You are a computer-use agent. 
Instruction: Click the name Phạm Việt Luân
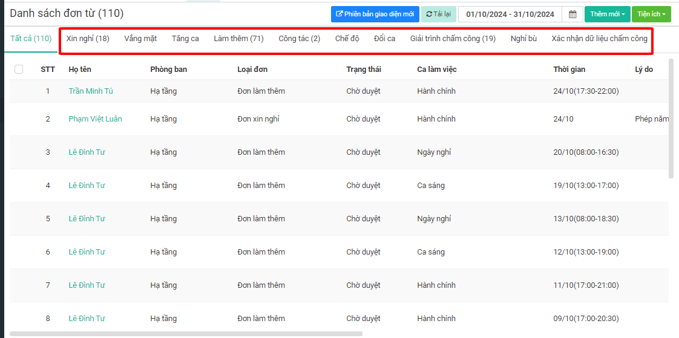click(95, 119)
